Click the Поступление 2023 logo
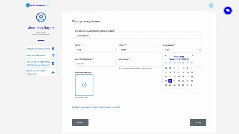The height and width of the screenshot is (134, 239). [37, 5]
